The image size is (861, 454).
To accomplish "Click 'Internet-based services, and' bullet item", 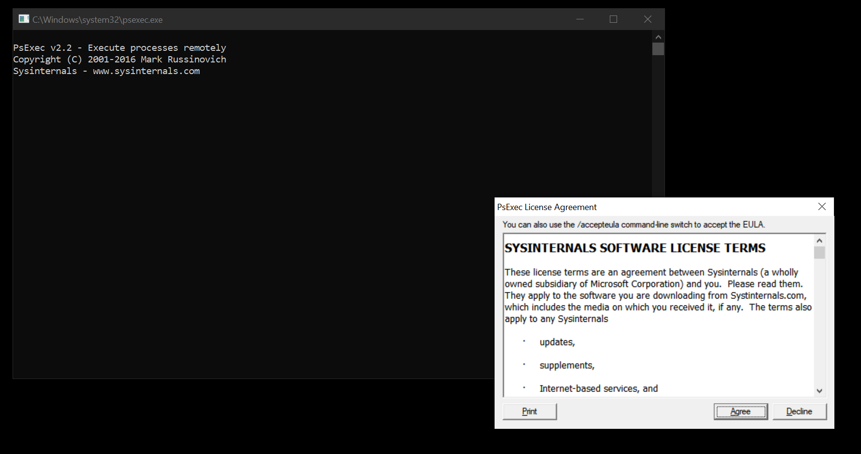I will point(599,389).
